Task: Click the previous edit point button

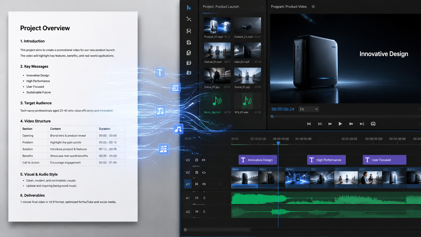Action: tap(330, 124)
